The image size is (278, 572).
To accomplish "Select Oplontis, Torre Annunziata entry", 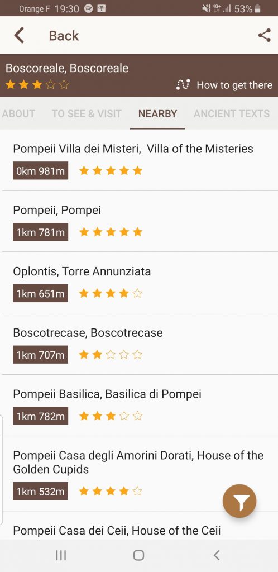I will 139,282.
